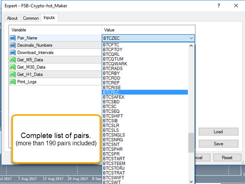This screenshot has height=184, width=245.
Task: Choose BTCPTC from the pair list
Action: pos(145,45)
